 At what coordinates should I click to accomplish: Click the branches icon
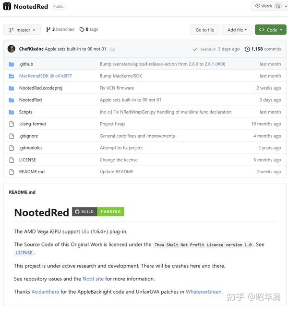point(48,29)
